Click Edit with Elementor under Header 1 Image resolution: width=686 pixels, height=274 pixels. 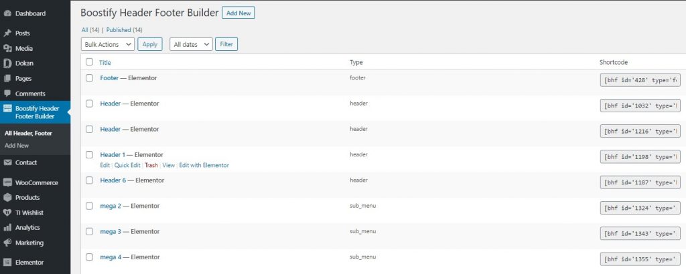pos(204,165)
